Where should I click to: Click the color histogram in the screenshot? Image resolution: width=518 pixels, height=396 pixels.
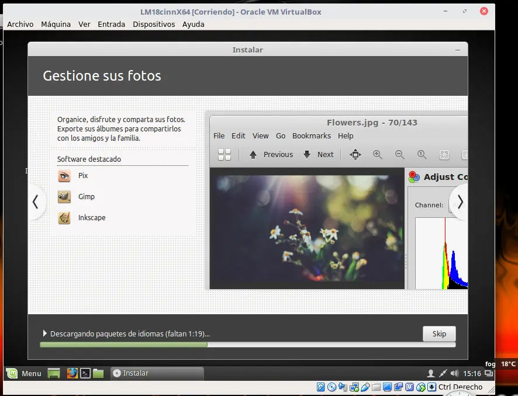click(441, 253)
